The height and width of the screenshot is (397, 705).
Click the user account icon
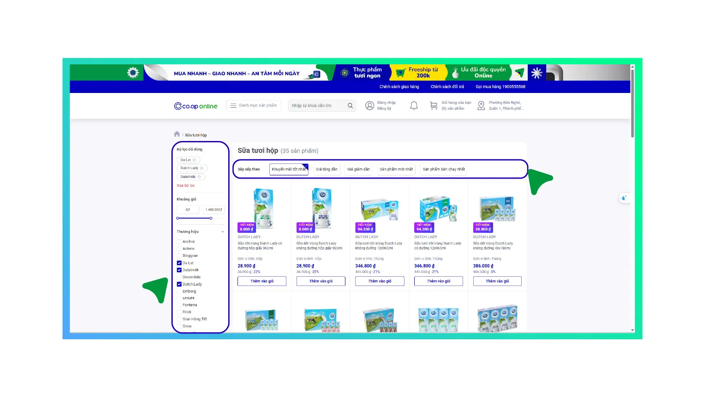tap(370, 106)
